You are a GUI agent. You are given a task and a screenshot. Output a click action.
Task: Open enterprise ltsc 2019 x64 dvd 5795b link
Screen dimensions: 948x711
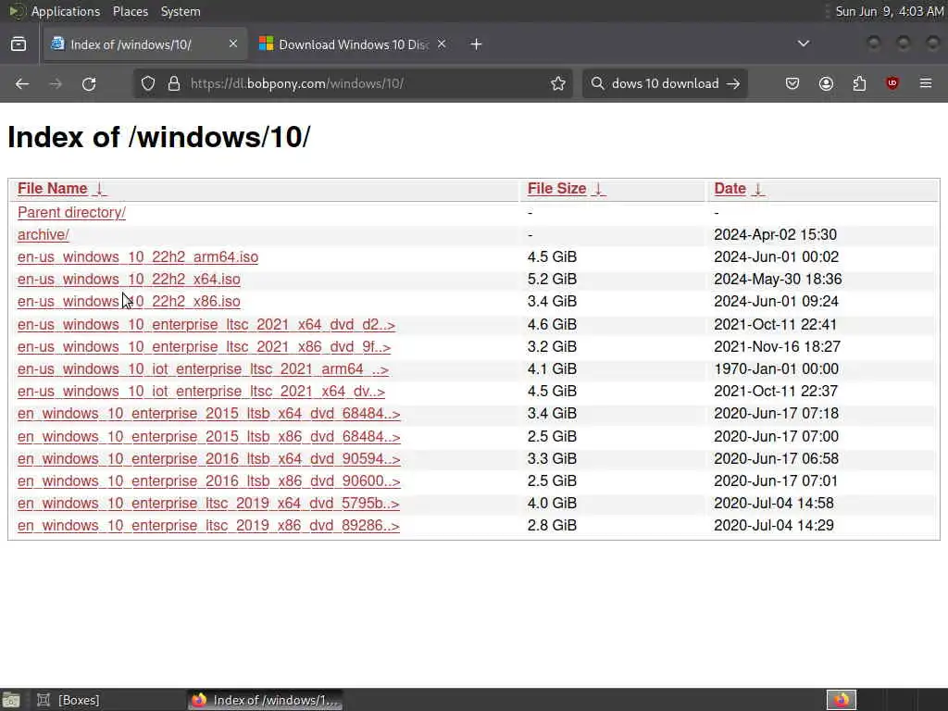208,504
